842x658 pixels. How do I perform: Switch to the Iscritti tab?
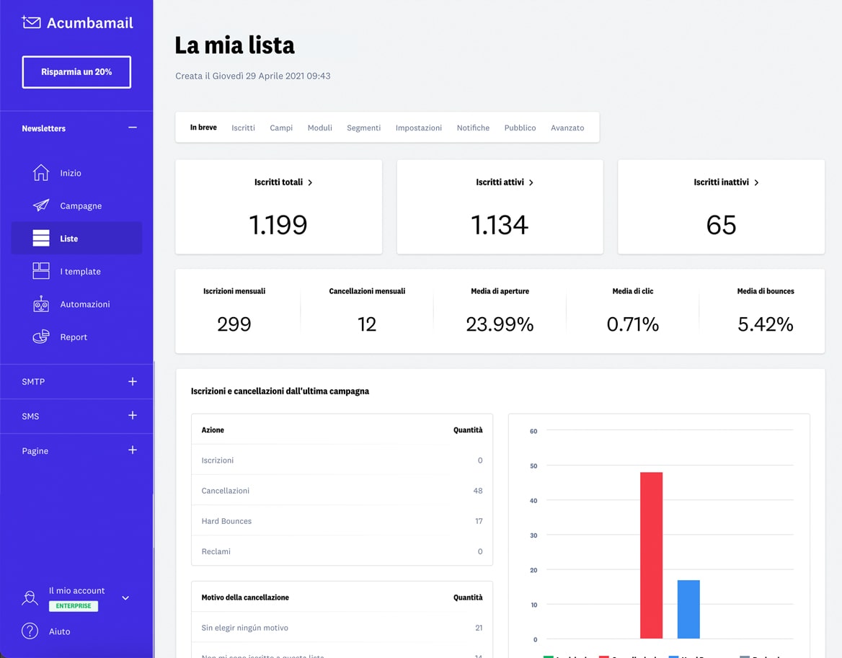tap(243, 128)
